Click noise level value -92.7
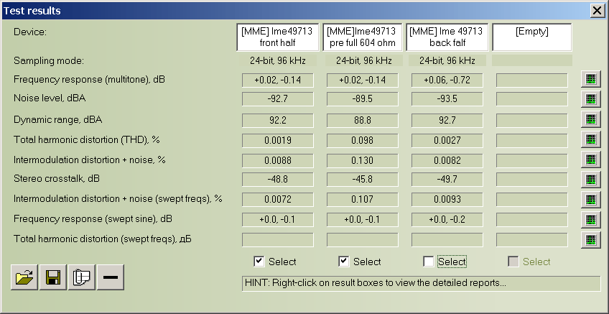 point(278,98)
